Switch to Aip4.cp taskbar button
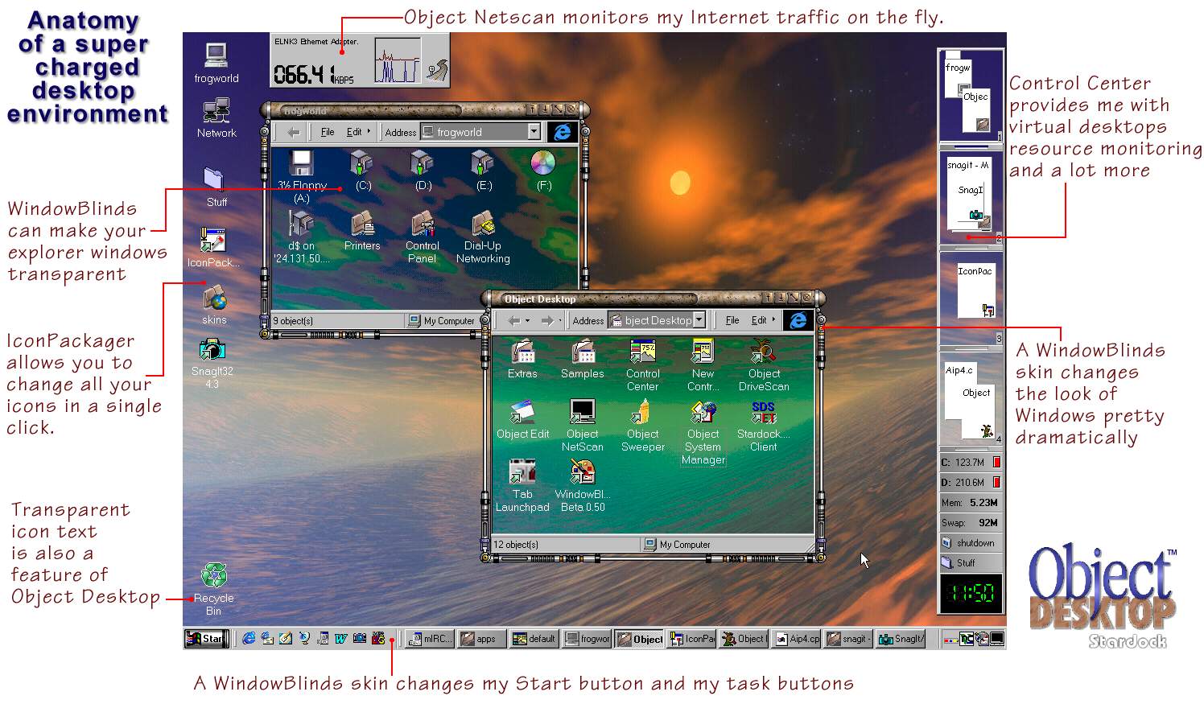Image resolution: width=1204 pixels, height=704 pixels. pos(796,639)
